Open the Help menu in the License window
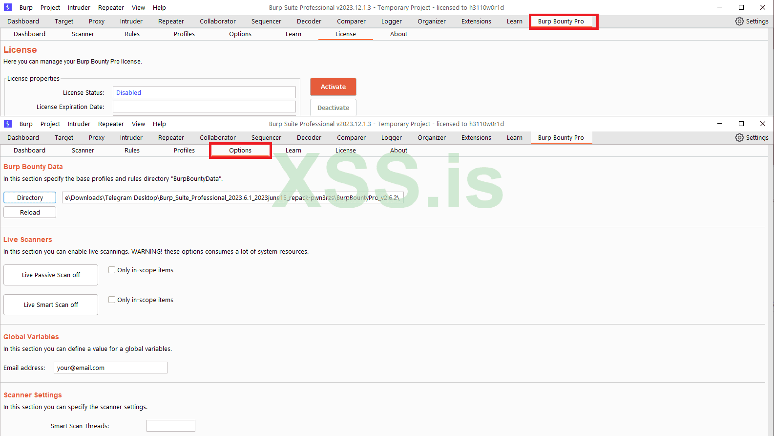This screenshot has height=436, width=774. (x=159, y=7)
